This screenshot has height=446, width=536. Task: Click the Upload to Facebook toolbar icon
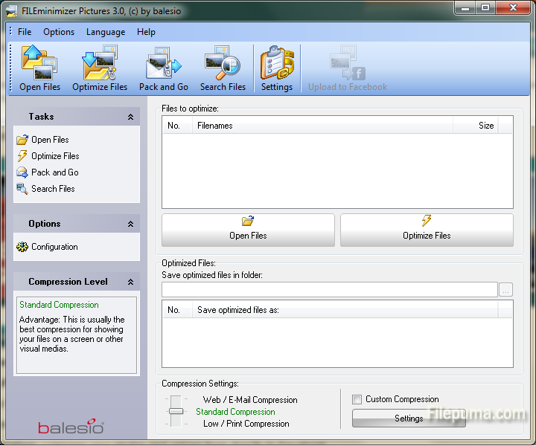pyautogui.click(x=348, y=68)
